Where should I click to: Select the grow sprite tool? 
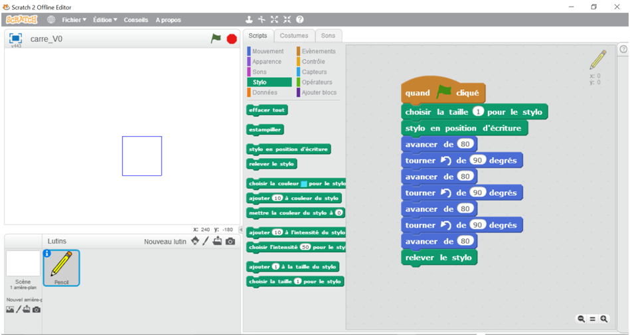(274, 20)
